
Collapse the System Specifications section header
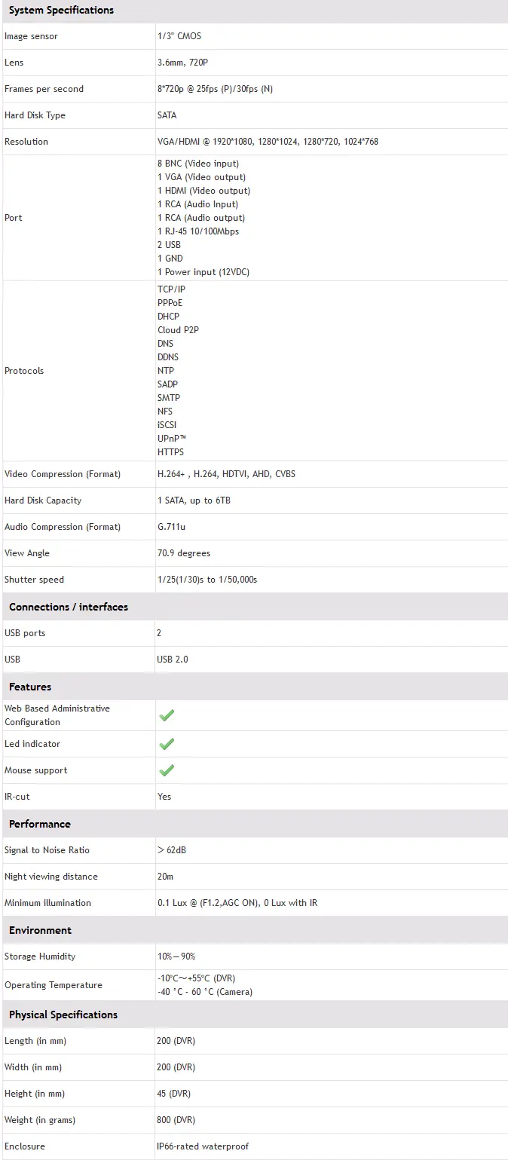tap(61, 11)
